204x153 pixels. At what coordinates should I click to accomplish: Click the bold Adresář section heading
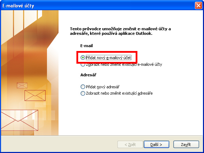tap(88, 75)
